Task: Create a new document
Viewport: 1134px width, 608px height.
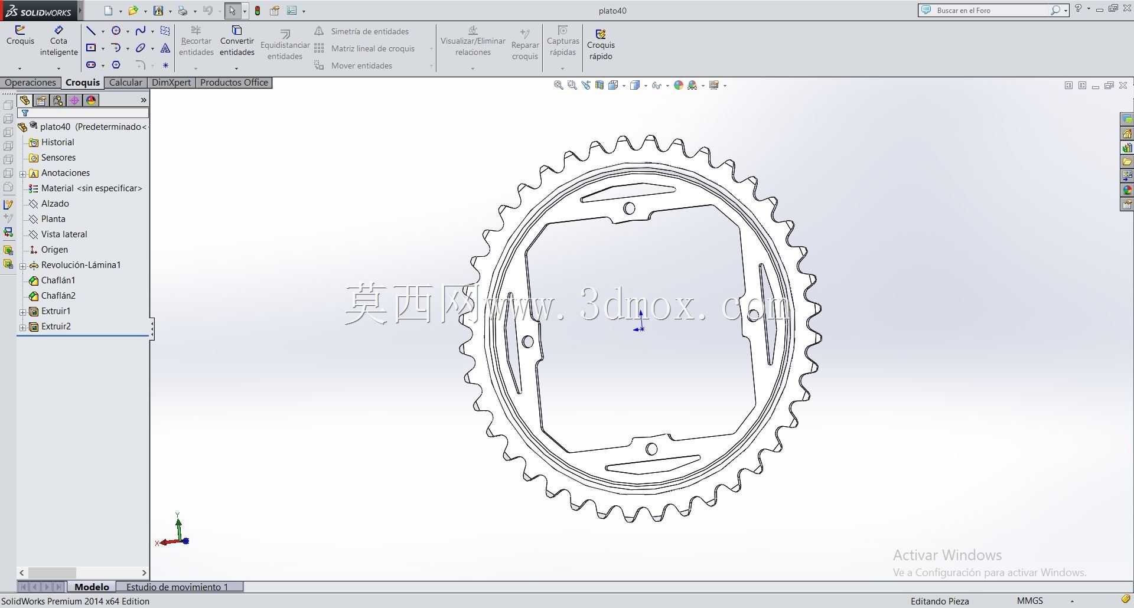Action: (108, 11)
